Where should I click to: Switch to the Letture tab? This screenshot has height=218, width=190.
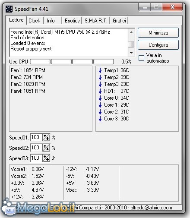click(x=16, y=20)
